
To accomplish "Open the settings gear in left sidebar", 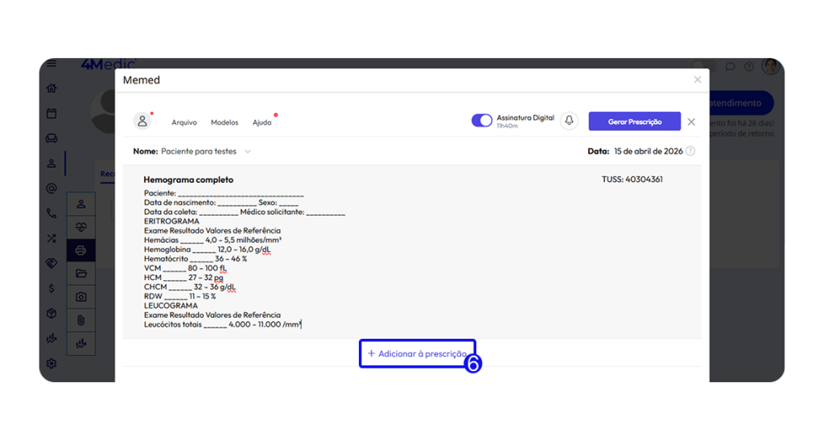I will pyautogui.click(x=51, y=363).
